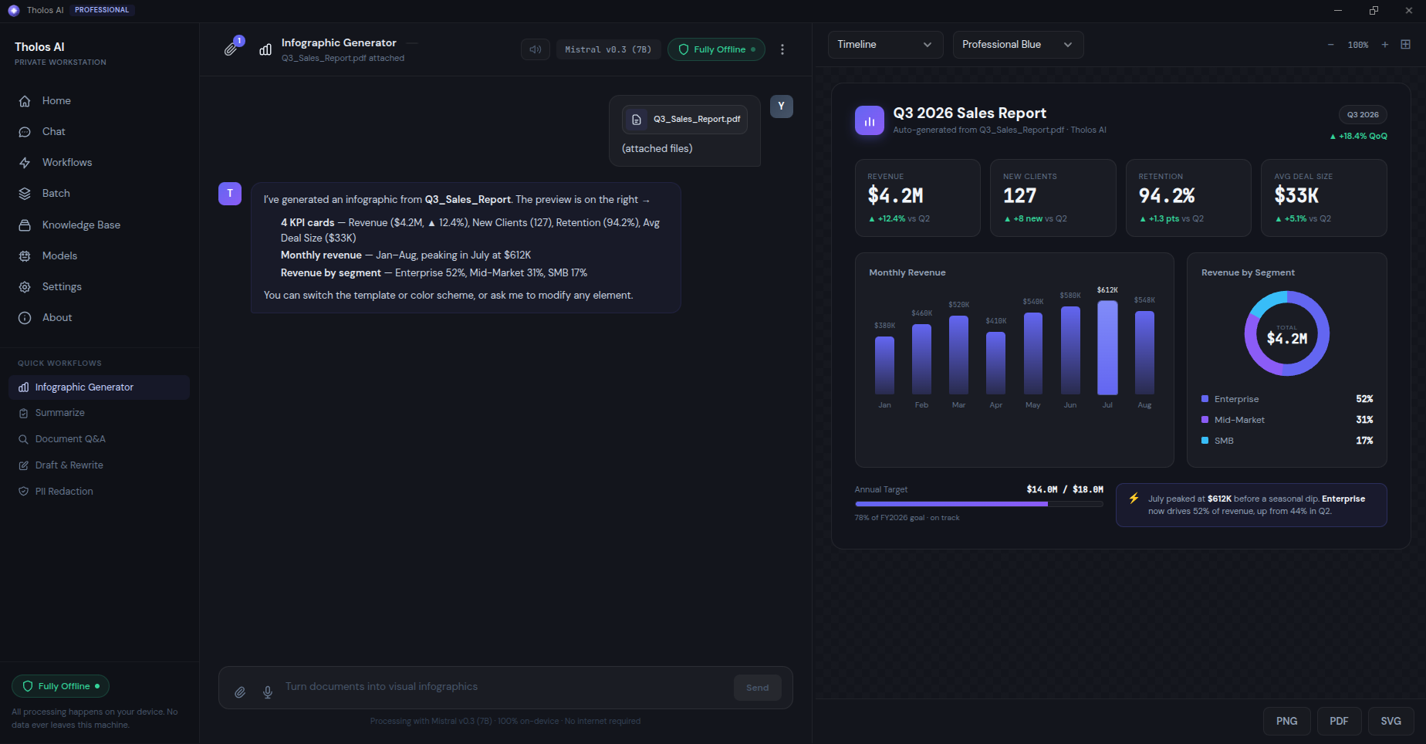1426x744 pixels.
Task: Export infographic as SVG
Action: 1391,721
